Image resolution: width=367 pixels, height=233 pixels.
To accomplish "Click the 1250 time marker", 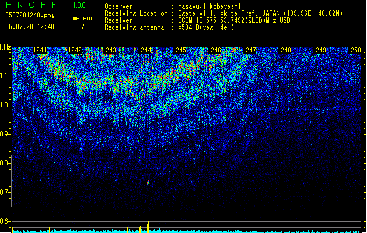I will pyautogui.click(x=354, y=50).
